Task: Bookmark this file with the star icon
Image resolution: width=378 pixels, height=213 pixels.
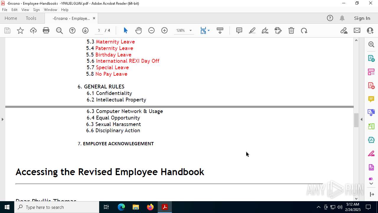Action: [x=20, y=30]
